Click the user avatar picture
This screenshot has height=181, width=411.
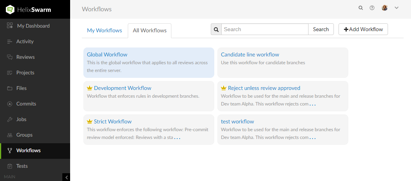[x=385, y=8]
